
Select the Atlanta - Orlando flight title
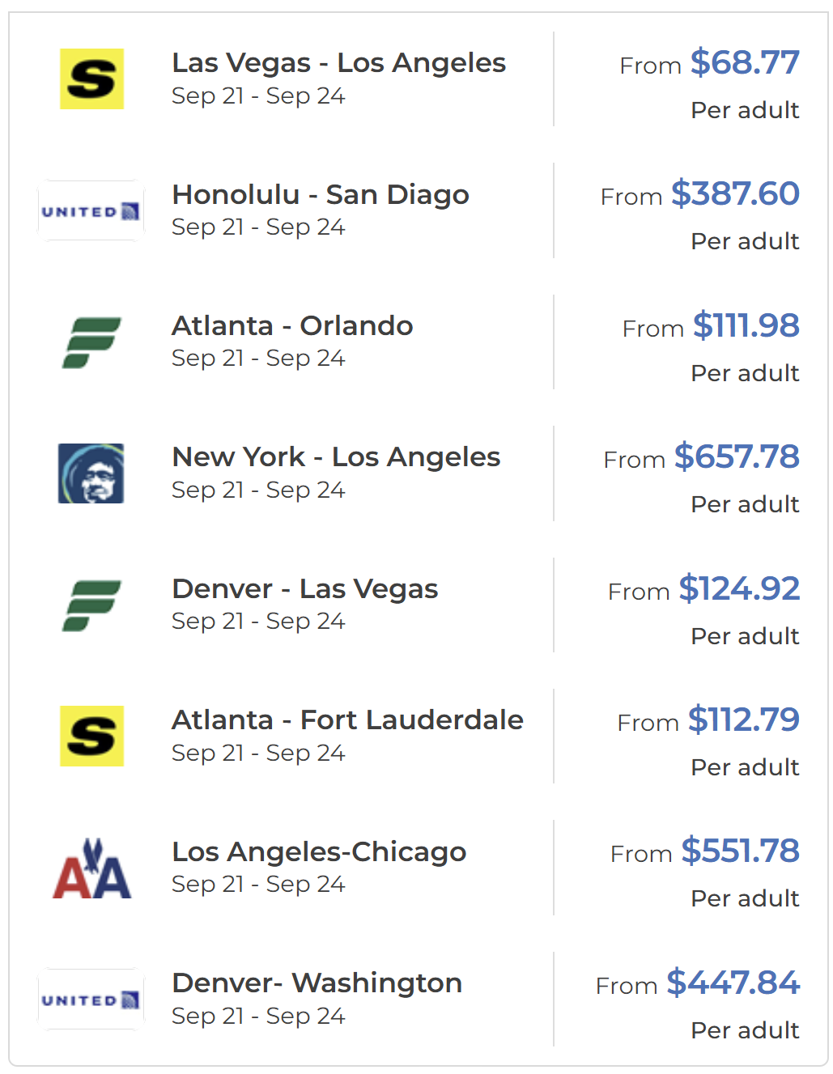(292, 326)
